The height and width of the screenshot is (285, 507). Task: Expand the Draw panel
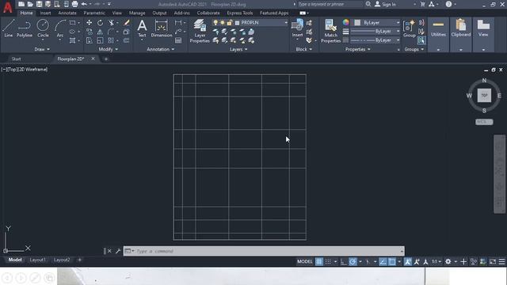42,49
